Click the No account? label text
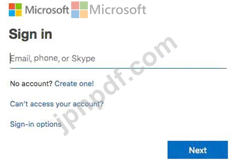Viewport: 233px width, 164px height. pos(31,84)
